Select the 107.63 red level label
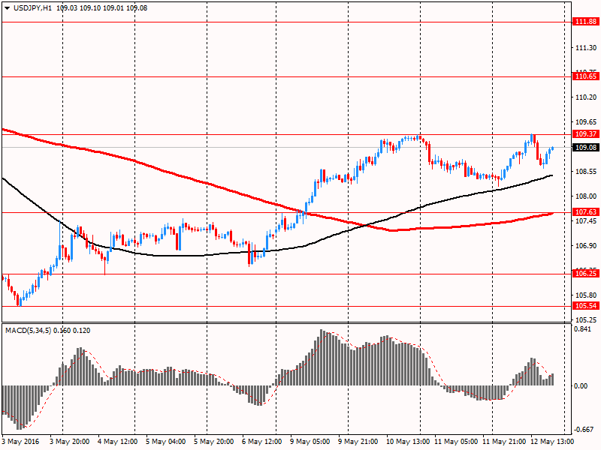 tap(586, 212)
